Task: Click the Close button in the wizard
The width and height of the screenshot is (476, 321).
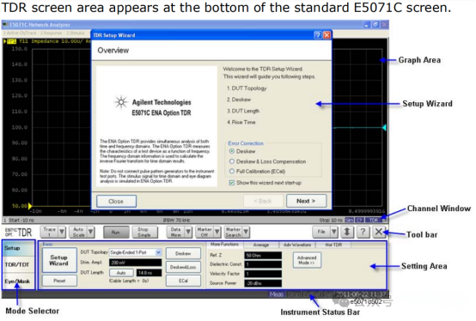Action: click(x=116, y=202)
